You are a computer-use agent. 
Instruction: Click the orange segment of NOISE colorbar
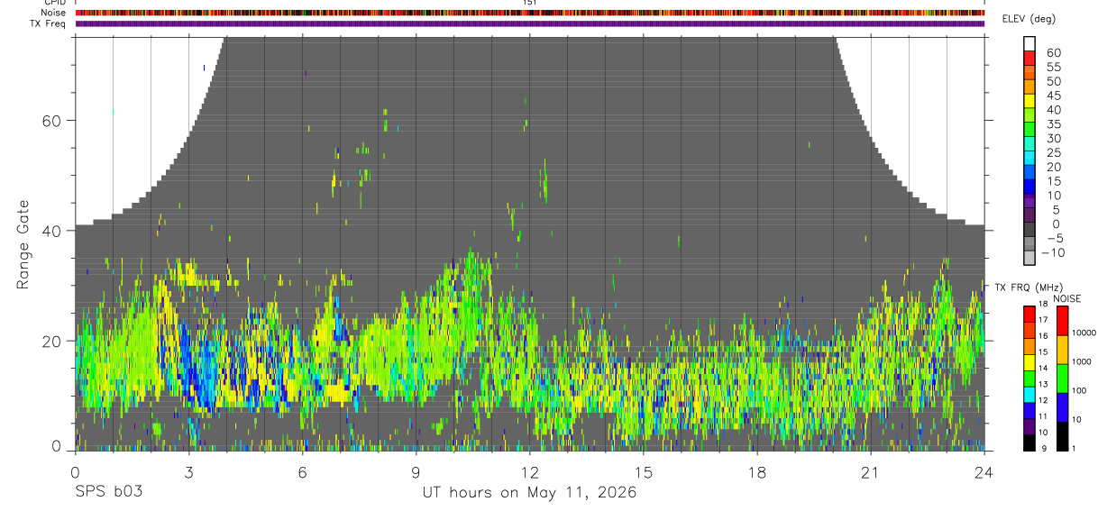click(1062, 349)
